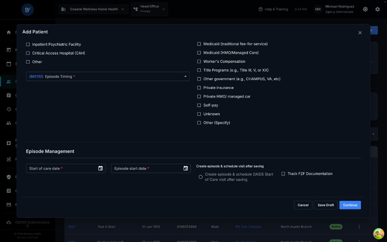Open the credit card icon in sidebar

[9, 205]
